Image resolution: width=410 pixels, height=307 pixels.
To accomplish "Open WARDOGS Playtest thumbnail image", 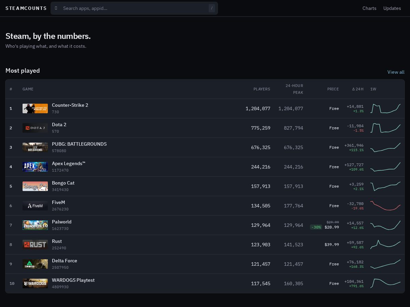I will click(35, 283).
